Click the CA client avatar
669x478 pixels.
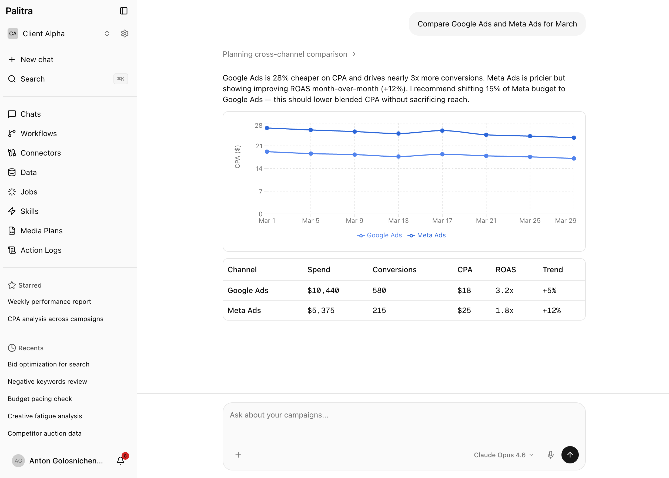point(13,33)
